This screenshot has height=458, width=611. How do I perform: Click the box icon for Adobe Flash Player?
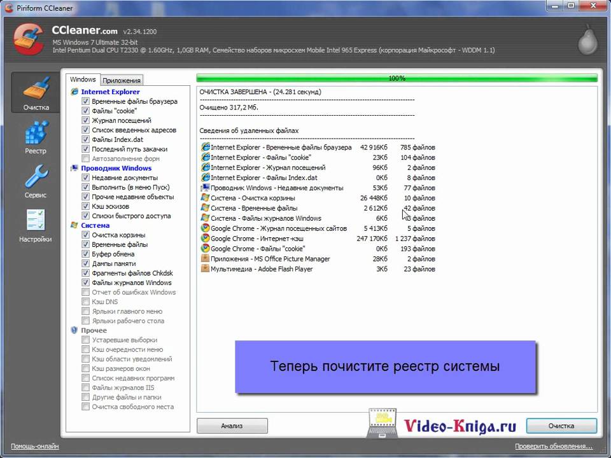[205, 268]
